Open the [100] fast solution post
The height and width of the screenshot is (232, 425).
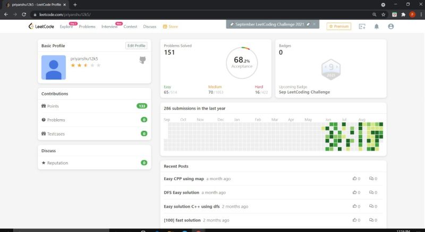click(182, 220)
